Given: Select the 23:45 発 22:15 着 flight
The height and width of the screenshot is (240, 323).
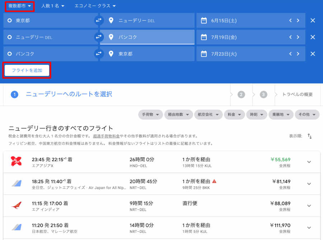Looking at the screenshot, I should (161, 162).
